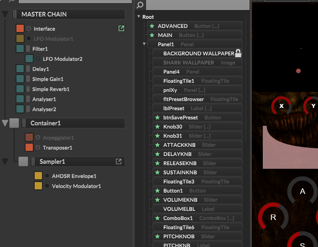This screenshot has width=318, height=247.
Task: Toggle bypass of LFO Modulator2
Action: click(x=38, y=59)
